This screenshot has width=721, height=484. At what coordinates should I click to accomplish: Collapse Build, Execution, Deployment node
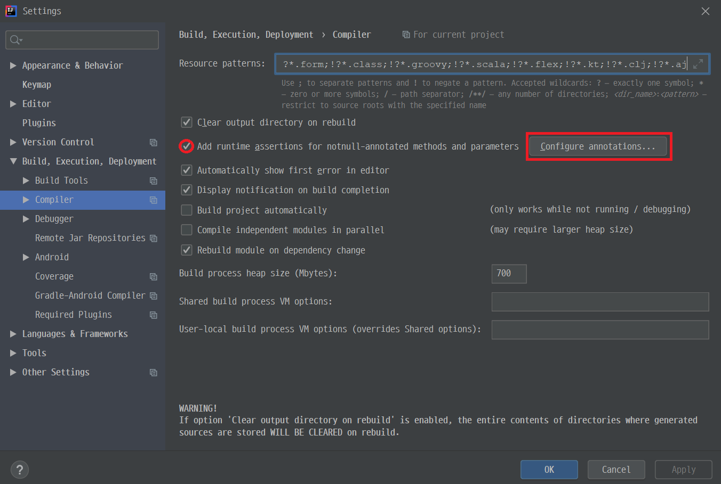click(13, 161)
